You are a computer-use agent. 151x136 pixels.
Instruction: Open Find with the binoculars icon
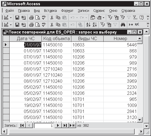(x=123, y=25)
